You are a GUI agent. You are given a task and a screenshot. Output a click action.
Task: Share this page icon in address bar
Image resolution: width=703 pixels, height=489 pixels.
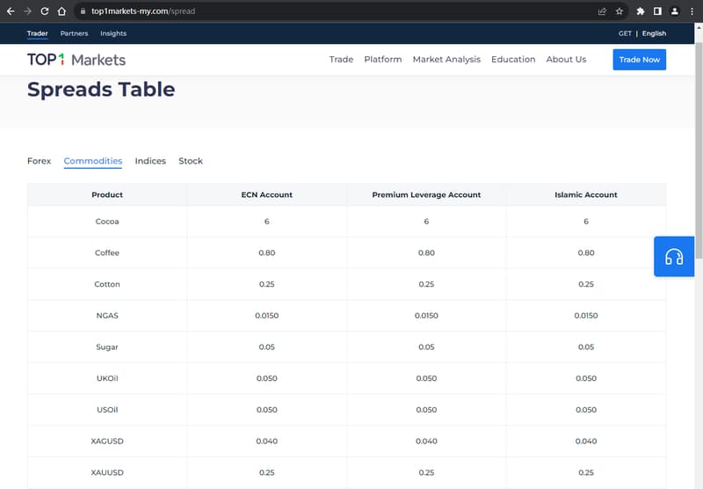602,11
